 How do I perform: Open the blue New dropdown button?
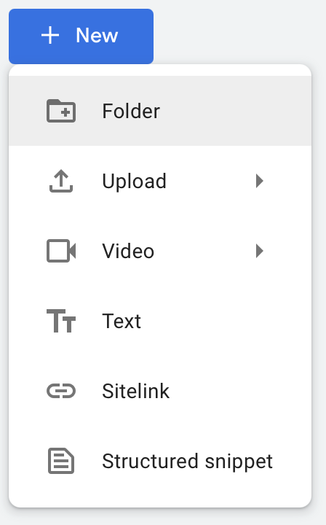pyautogui.click(x=81, y=36)
